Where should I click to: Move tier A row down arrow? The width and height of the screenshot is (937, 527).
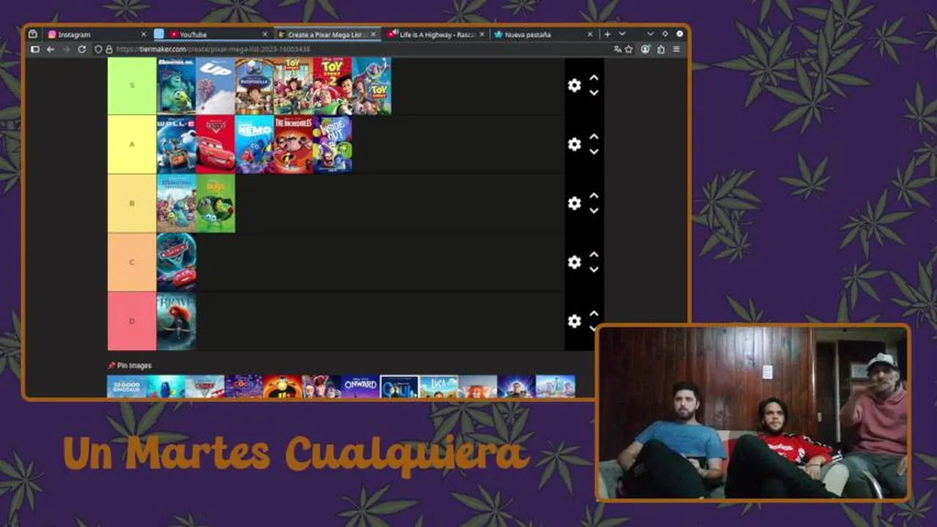[x=594, y=152]
